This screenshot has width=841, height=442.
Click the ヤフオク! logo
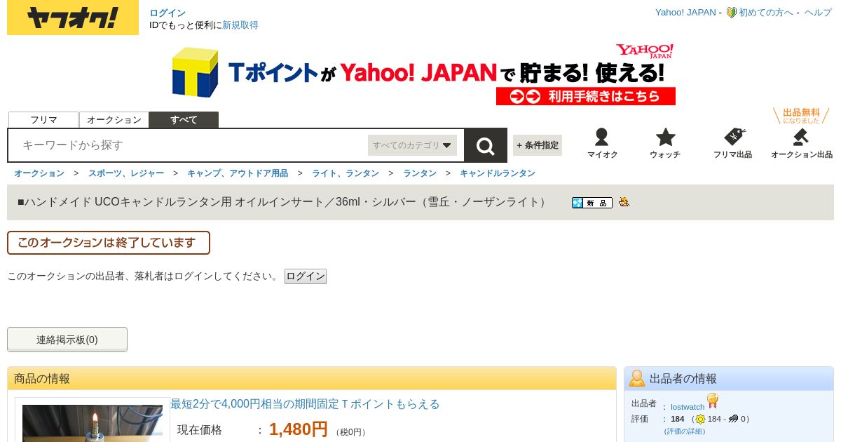click(73, 18)
